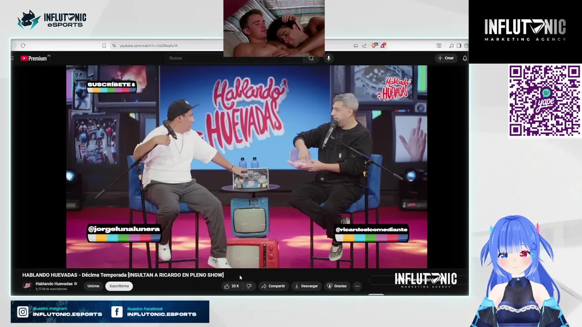Click Brave Rewards triangle icon
Screen dimensions: 582x327
point(383,45)
